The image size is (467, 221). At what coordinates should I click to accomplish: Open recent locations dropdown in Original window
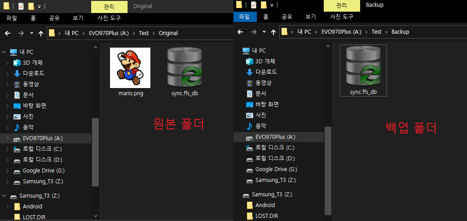[x=31, y=33]
